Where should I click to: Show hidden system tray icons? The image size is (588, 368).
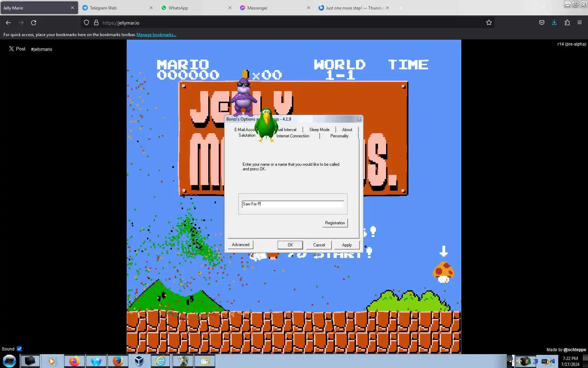tap(510, 361)
